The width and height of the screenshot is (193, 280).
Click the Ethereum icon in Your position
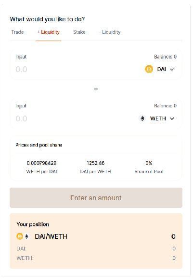coord(26,236)
